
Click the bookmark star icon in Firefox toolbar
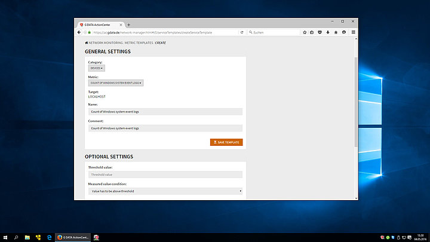(304, 32)
